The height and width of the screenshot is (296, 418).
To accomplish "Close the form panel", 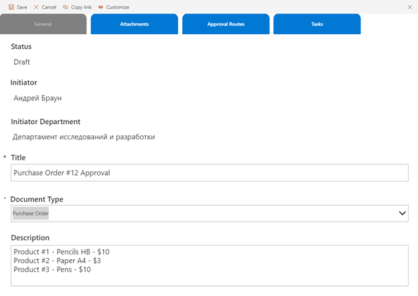I will coord(410,7).
